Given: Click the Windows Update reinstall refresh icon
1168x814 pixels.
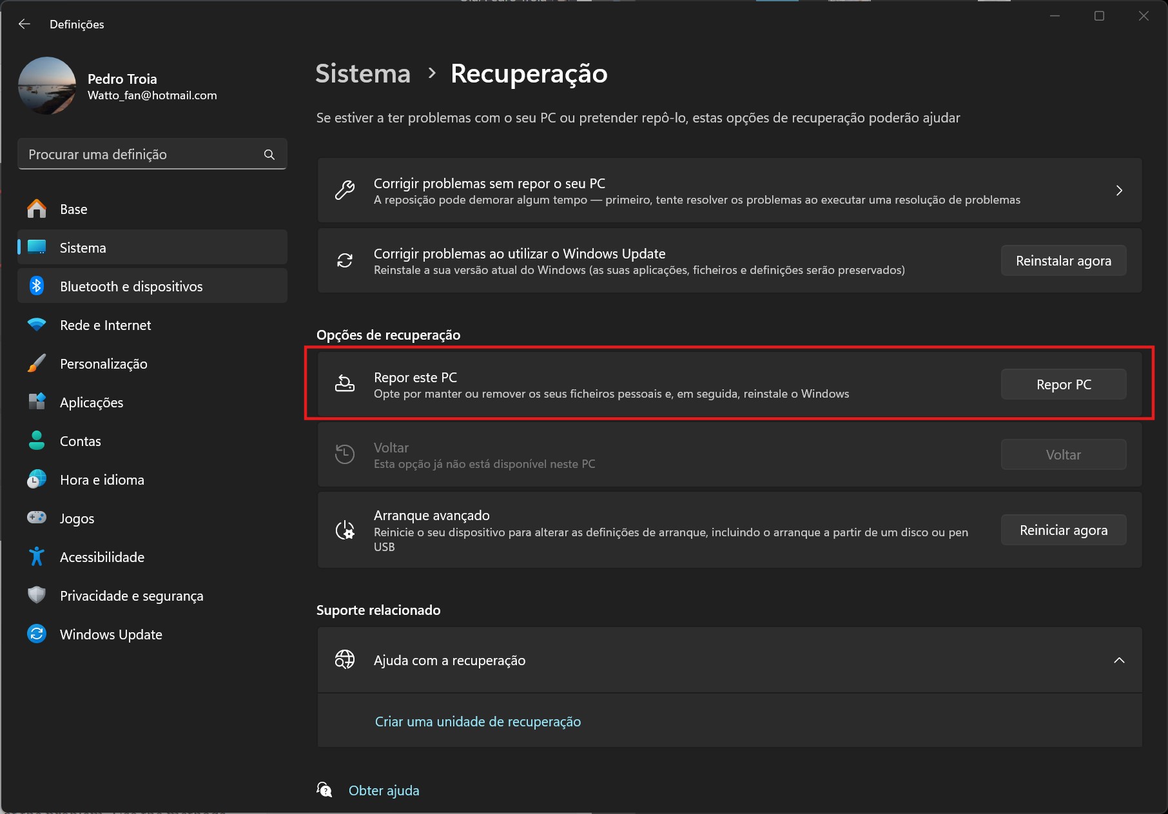Looking at the screenshot, I should (345, 260).
